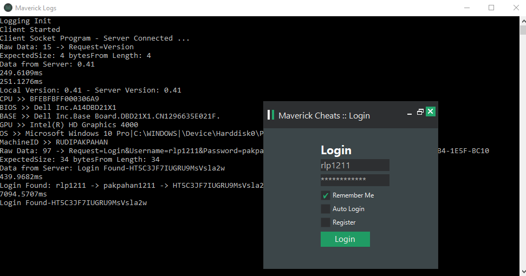Minimize the Maverick Logs window
Viewport: 526px width, 276px height.
pyautogui.click(x=466, y=8)
